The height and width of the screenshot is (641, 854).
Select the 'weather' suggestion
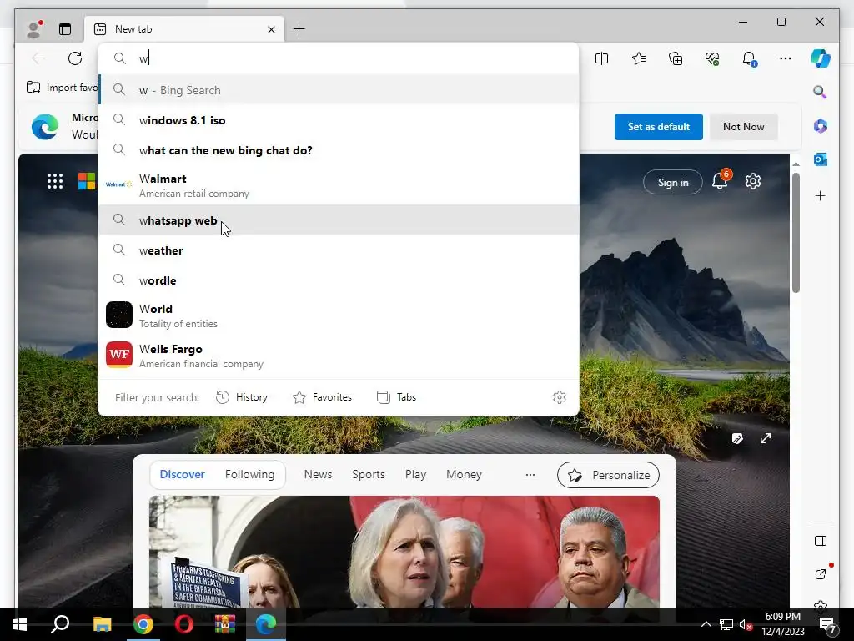tap(339, 250)
